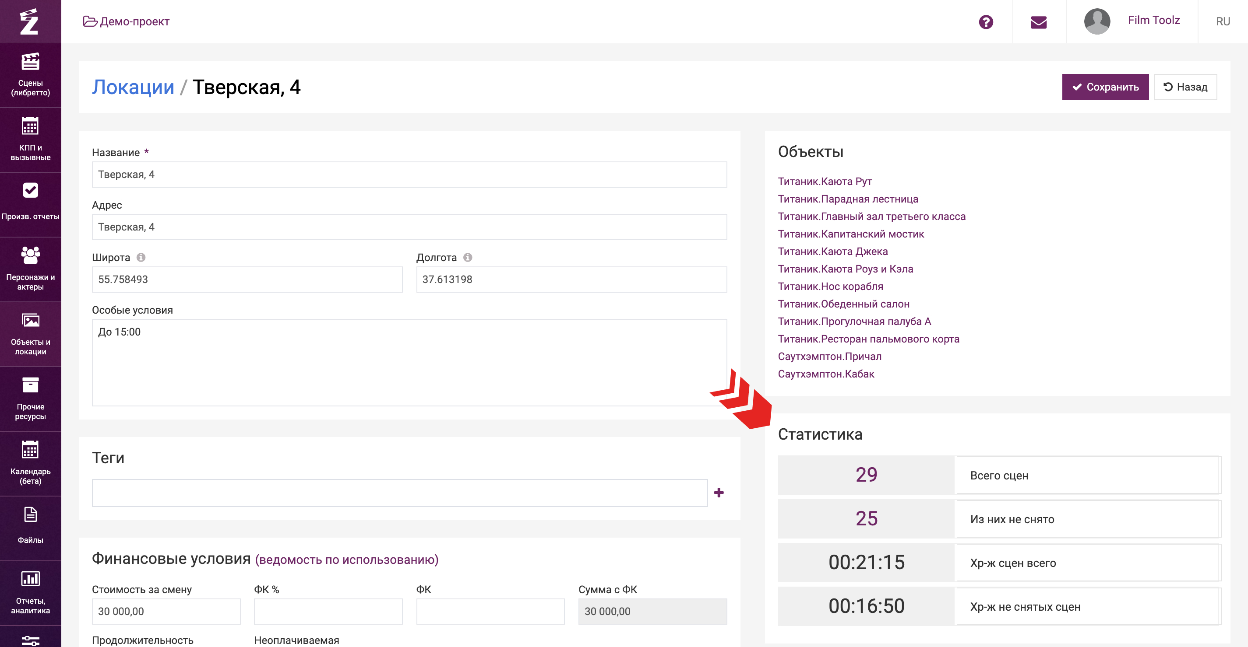Click the Стоимость за смену field
Image resolution: width=1248 pixels, height=647 pixels.
[x=166, y=611]
